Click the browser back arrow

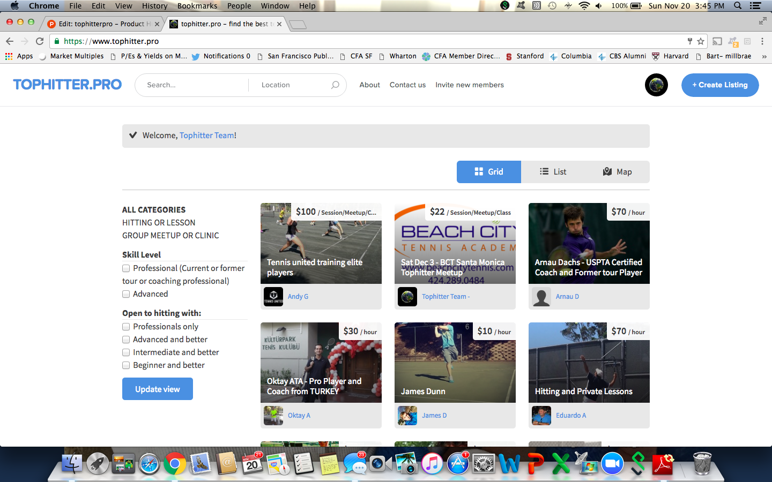click(x=10, y=41)
